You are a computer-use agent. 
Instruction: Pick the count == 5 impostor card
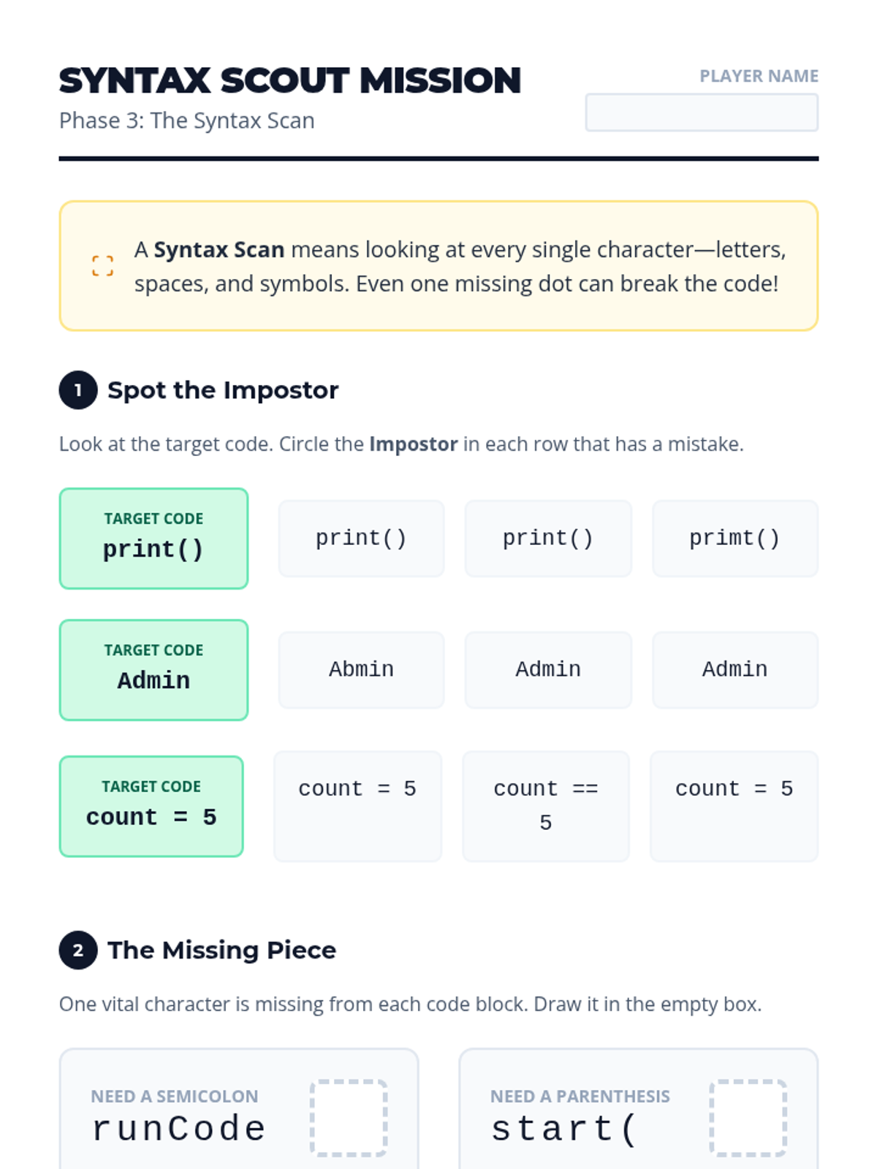pos(545,806)
